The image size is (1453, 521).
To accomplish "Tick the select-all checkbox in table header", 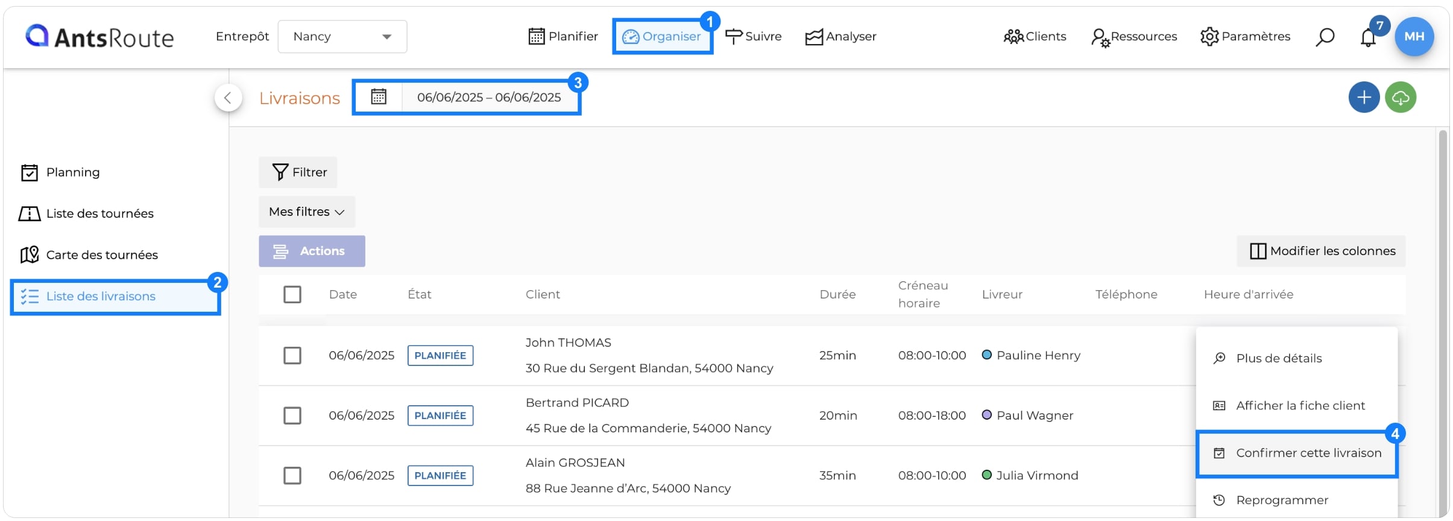I will (292, 294).
